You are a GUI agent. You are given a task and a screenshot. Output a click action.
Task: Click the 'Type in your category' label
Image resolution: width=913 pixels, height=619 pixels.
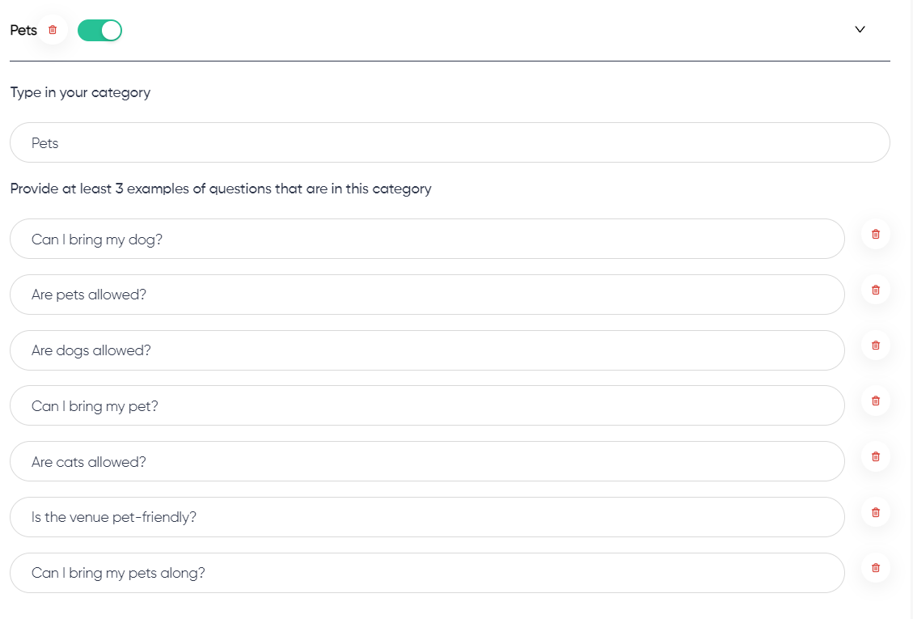[x=80, y=93]
